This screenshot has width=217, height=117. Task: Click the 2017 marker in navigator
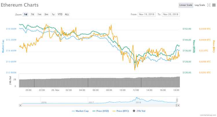click(x=91, y=102)
